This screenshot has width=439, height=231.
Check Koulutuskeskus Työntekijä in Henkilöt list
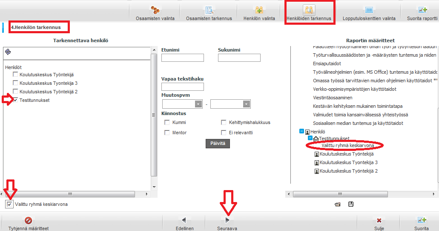point(15,75)
